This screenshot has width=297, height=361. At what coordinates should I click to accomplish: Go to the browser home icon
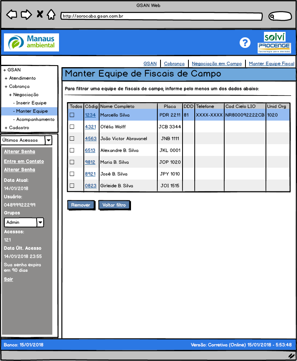51,15
